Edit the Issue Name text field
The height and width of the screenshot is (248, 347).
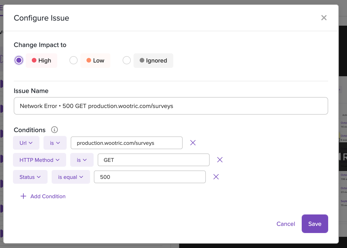pos(171,106)
